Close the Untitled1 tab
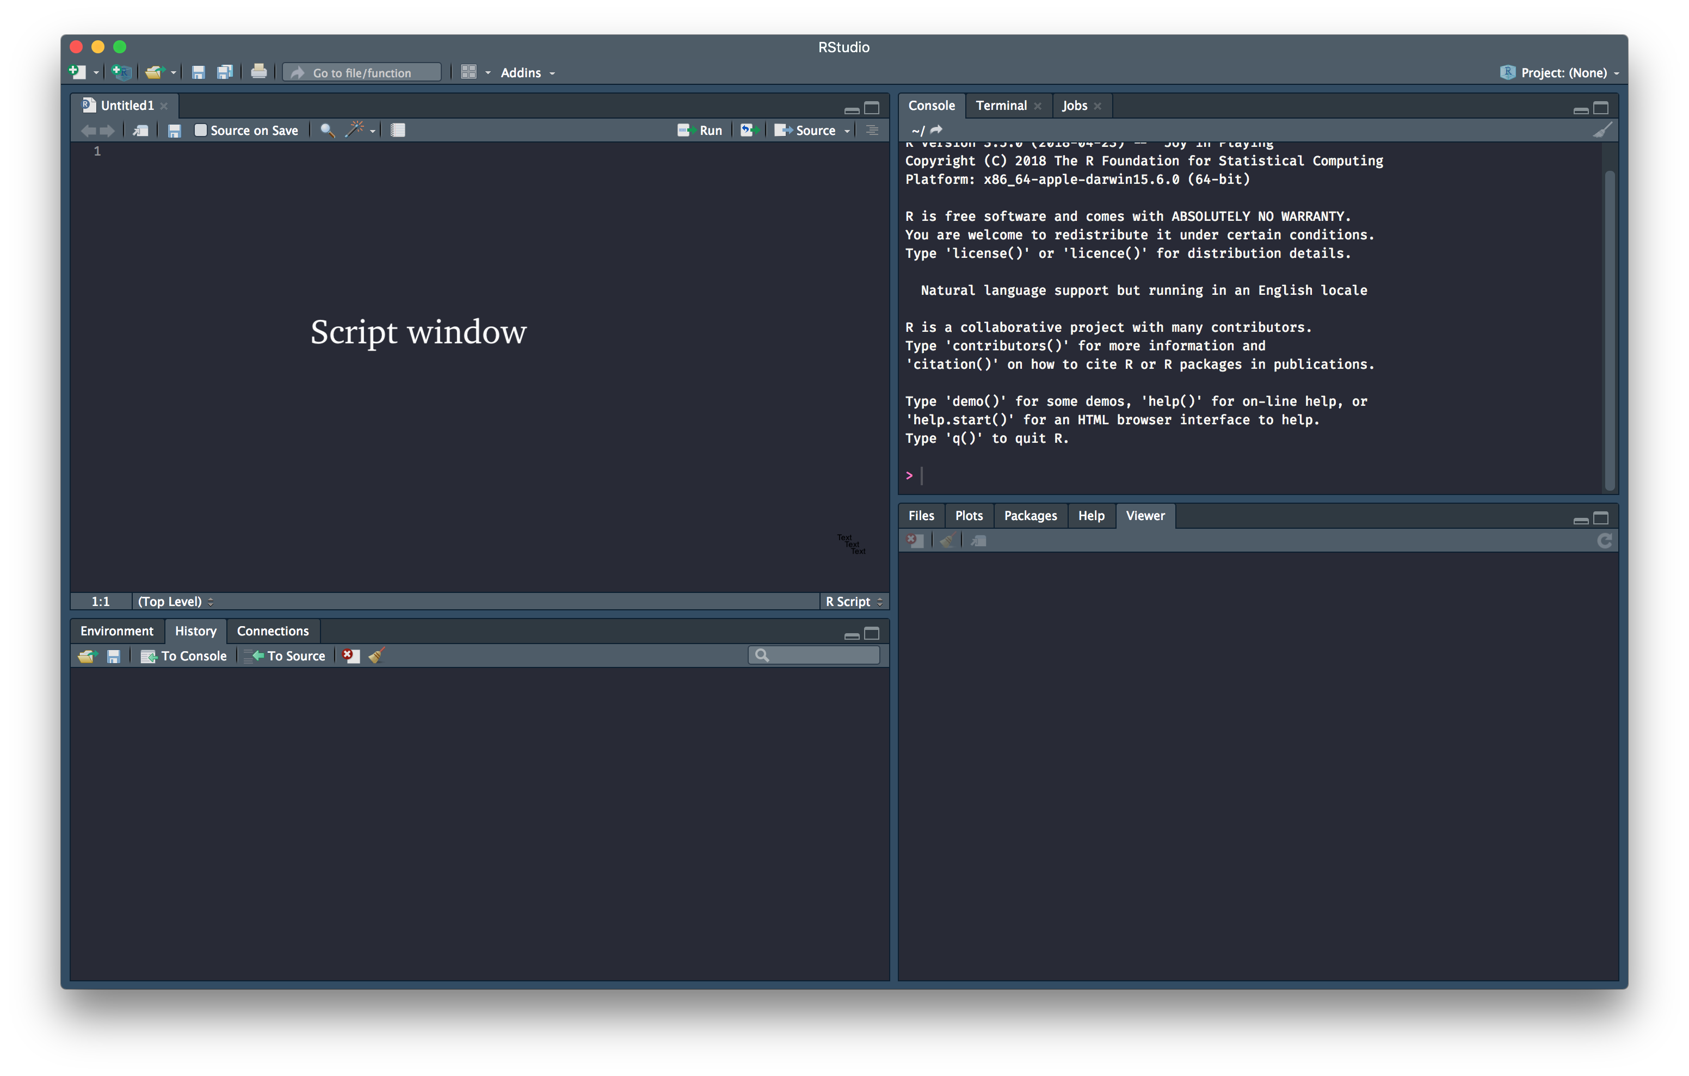Image resolution: width=1689 pixels, height=1076 pixels. point(164,106)
